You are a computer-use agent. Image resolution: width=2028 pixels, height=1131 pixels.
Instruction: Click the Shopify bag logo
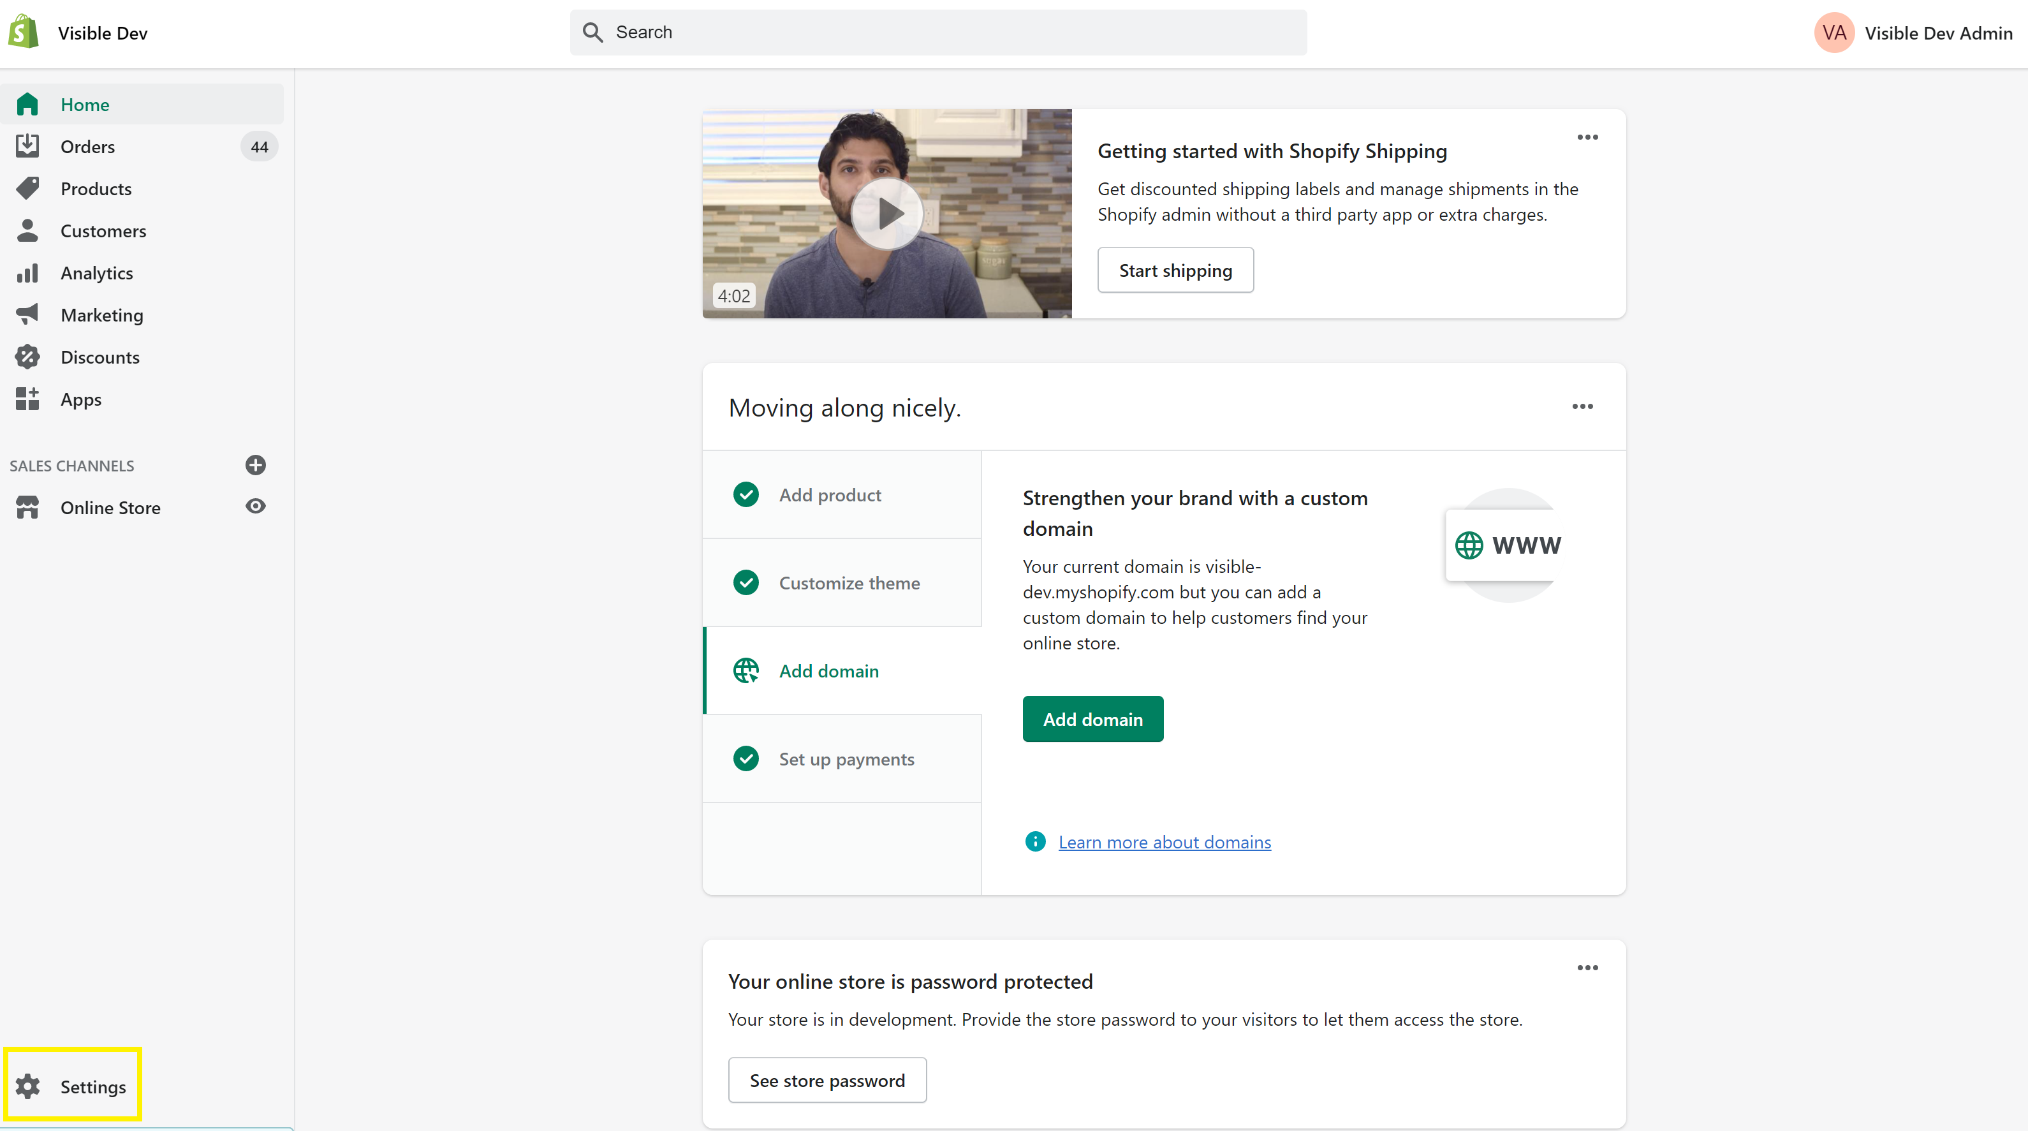pos(24,33)
